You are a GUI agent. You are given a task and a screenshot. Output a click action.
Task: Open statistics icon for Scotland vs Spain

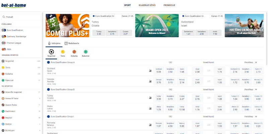point(150,71)
